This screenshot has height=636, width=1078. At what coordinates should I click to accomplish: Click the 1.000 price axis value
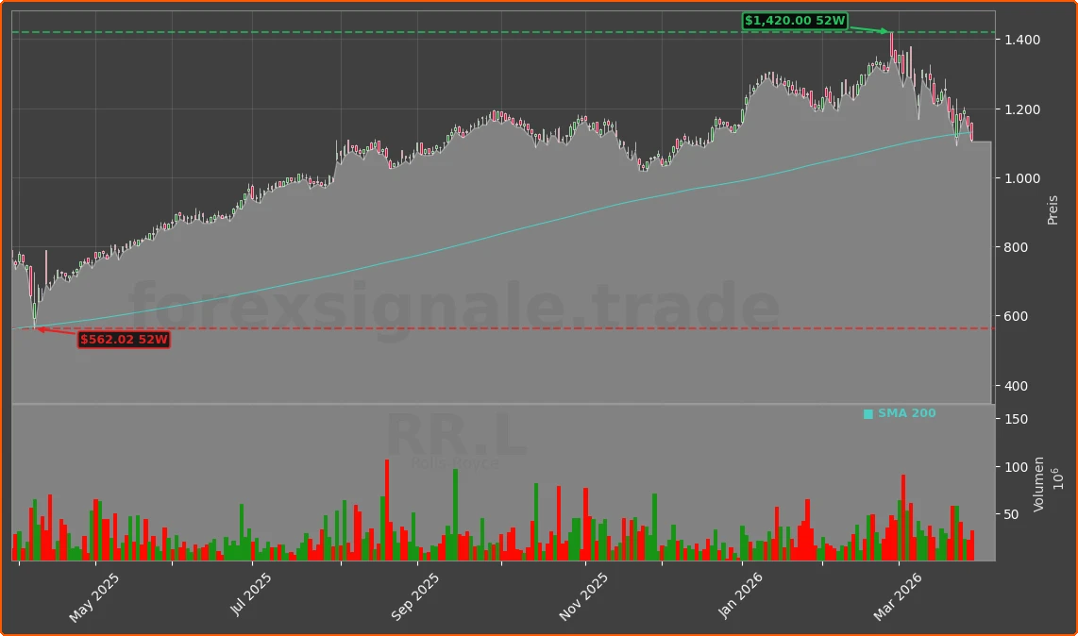pos(1022,178)
